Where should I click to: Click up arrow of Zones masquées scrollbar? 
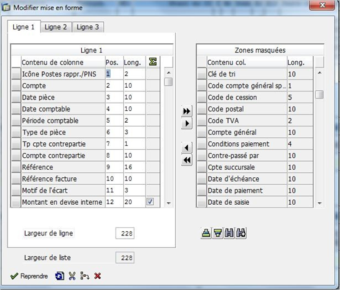point(319,73)
